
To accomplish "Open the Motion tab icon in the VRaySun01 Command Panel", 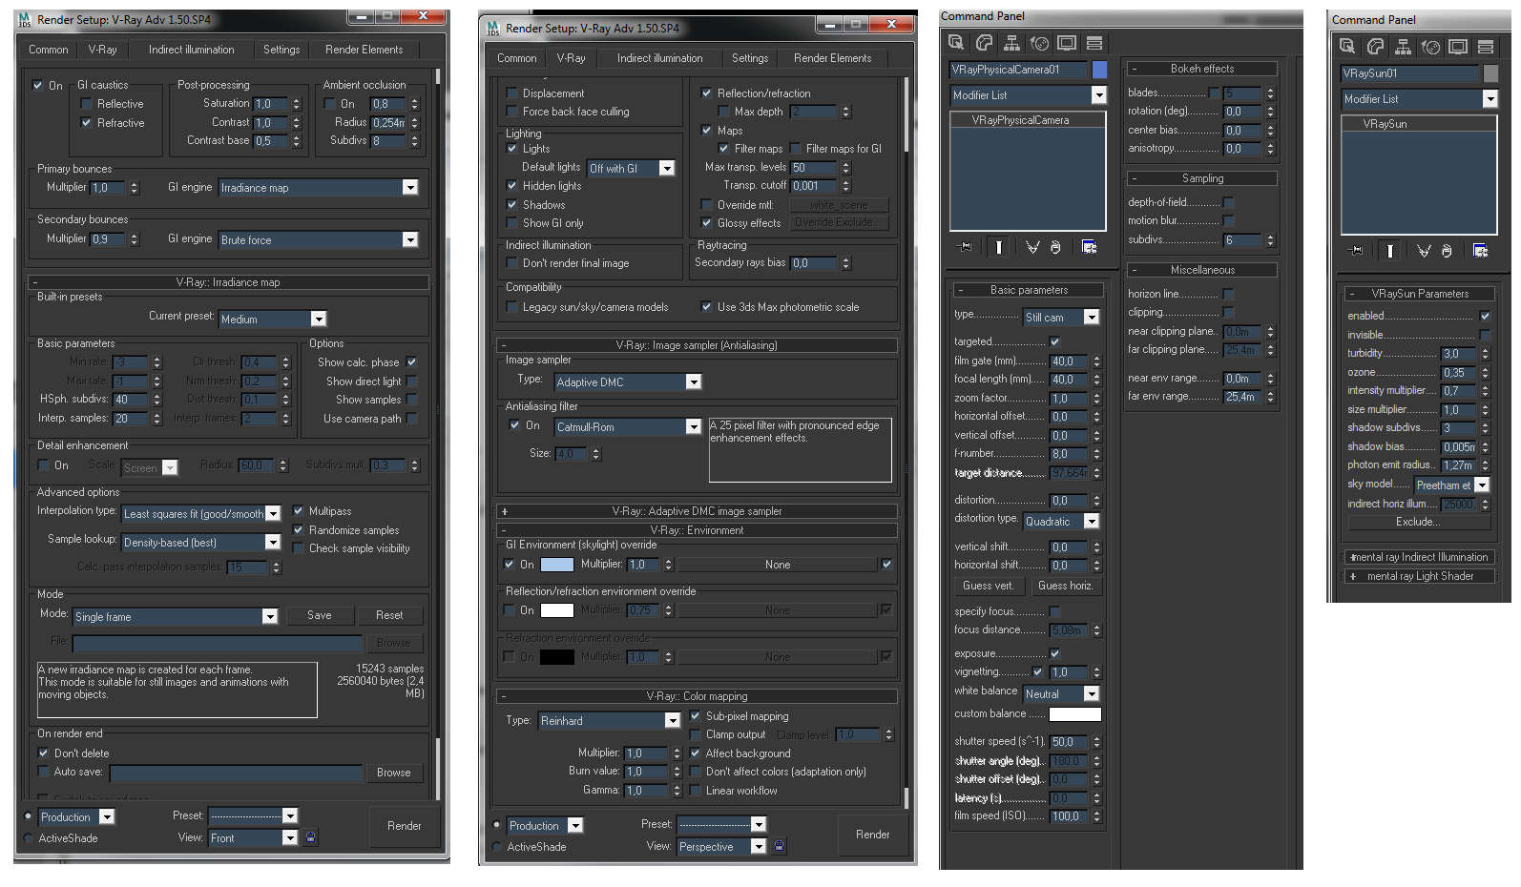I will point(1430,47).
